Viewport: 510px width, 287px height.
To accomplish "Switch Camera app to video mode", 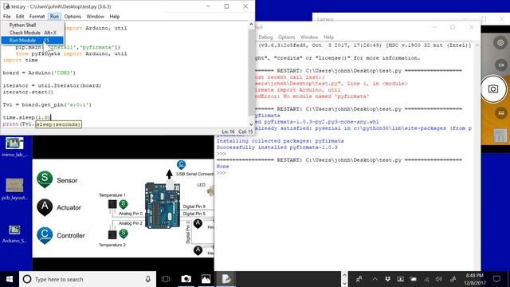I will point(501,65).
